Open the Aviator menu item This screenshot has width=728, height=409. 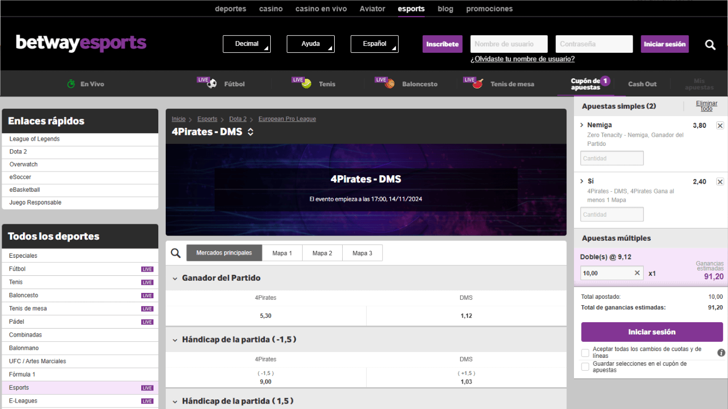[373, 9]
